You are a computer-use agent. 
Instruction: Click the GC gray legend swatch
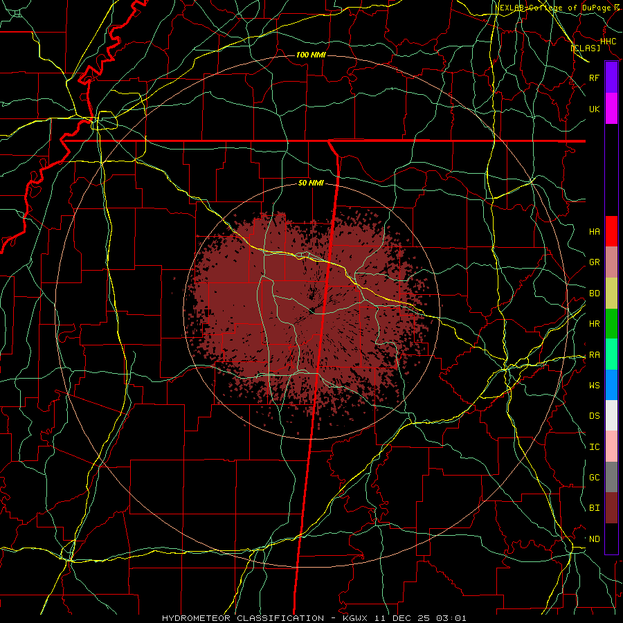611,477
